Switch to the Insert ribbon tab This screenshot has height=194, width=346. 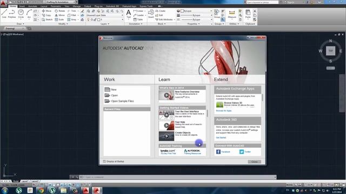click(x=22, y=6)
